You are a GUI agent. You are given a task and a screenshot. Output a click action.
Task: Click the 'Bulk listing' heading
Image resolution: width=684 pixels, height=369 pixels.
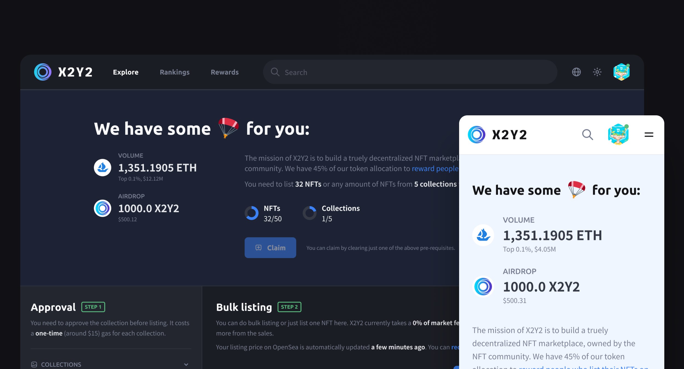pos(244,307)
